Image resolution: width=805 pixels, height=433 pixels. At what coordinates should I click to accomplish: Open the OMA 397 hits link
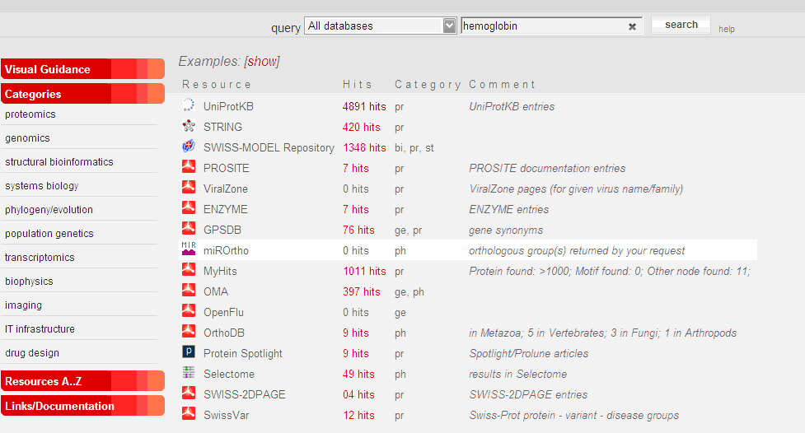pyautogui.click(x=362, y=292)
